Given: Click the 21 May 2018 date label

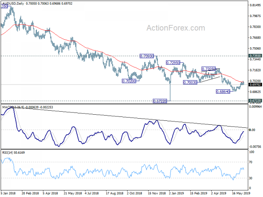Looking at the screenshot, I should click(x=72, y=193).
